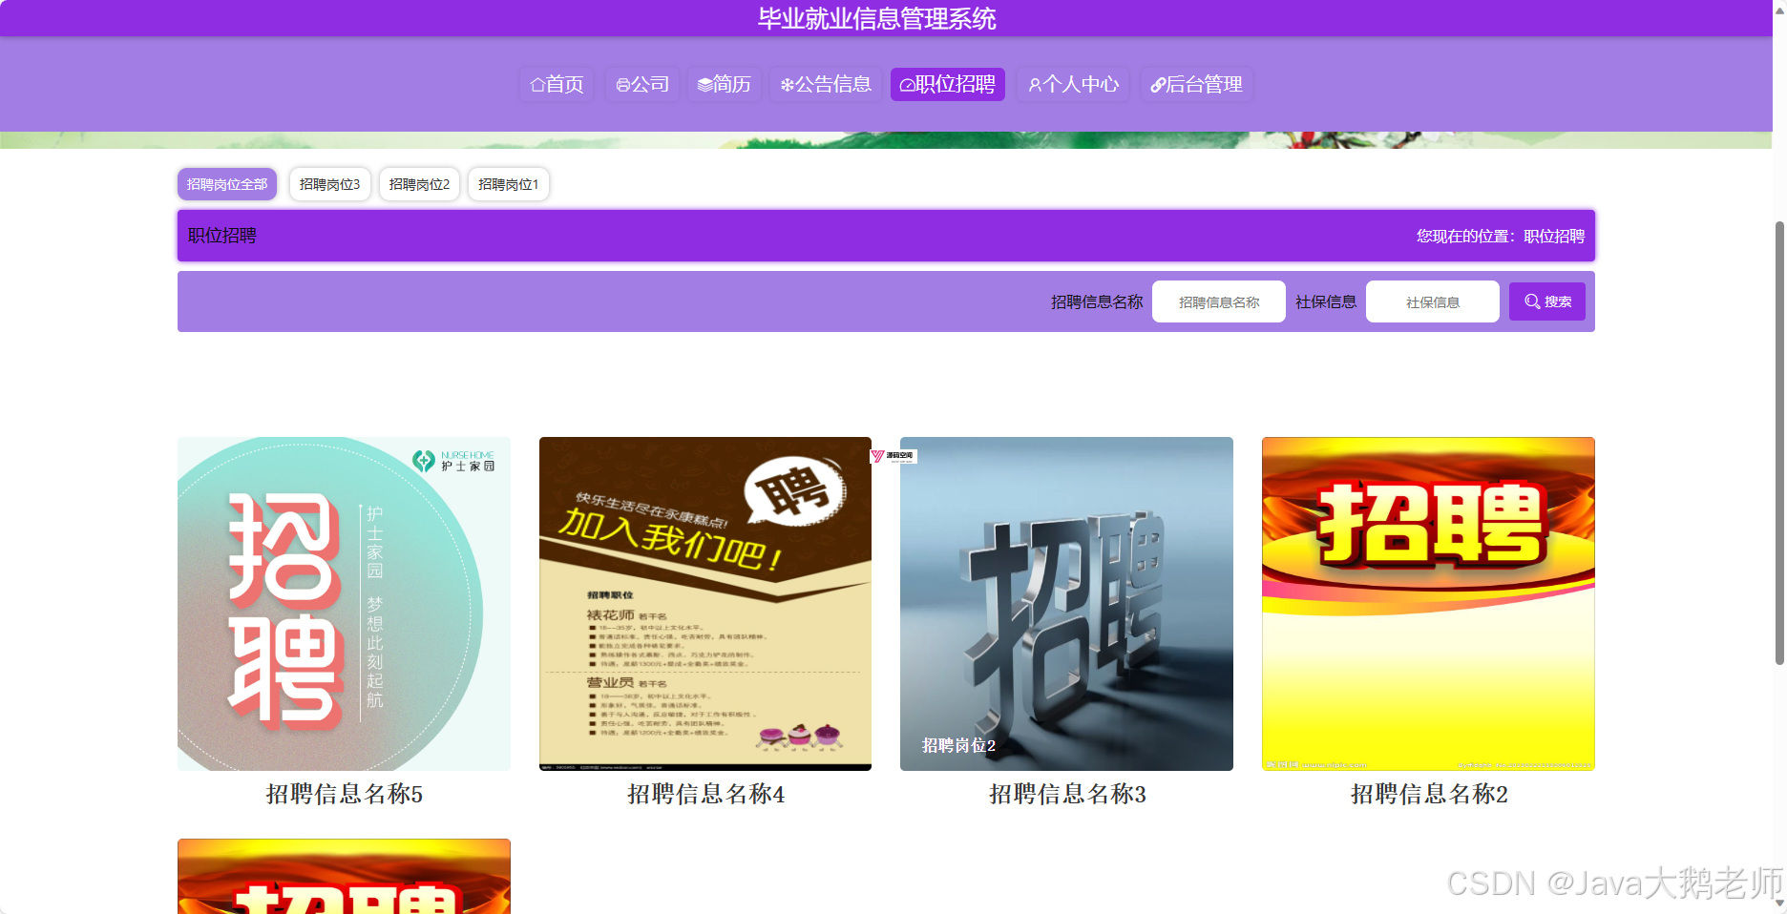Open the 招聘信息名称4 poster image
The height and width of the screenshot is (914, 1787).
coord(705,604)
